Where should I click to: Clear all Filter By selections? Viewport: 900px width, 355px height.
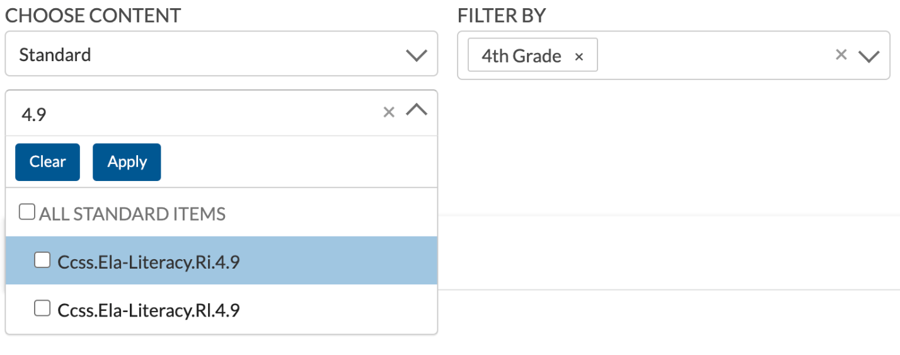pos(841,55)
